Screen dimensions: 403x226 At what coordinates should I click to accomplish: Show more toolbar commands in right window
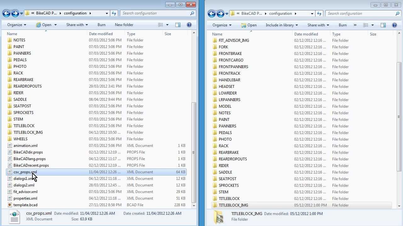pos(355,25)
